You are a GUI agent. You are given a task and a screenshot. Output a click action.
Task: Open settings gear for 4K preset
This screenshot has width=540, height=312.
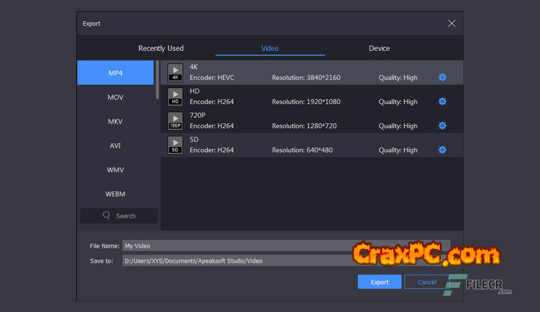tap(442, 77)
